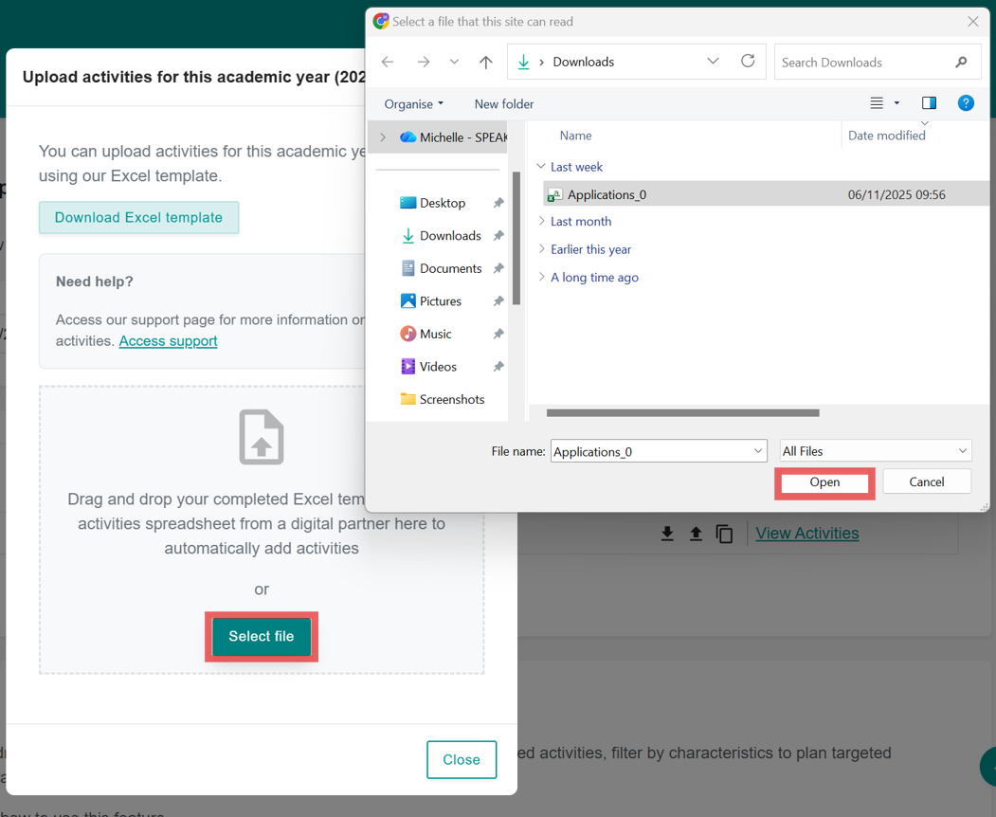This screenshot has width=996, height=817.
Task: Open recent locations chevron beside Forward arrow
Action: pyautogui.click(x=454, y=62)
